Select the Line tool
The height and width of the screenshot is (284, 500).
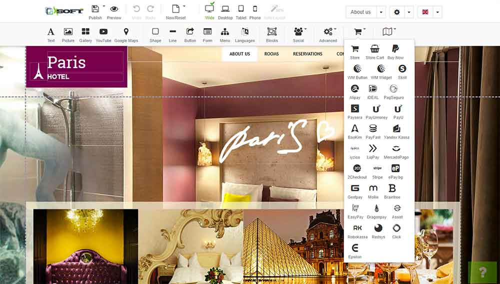[172, 35]
